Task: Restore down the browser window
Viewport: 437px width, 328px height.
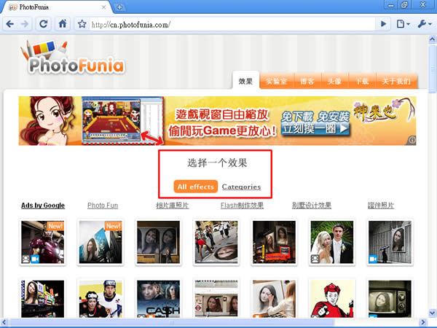Action: [x=404, y=5]
